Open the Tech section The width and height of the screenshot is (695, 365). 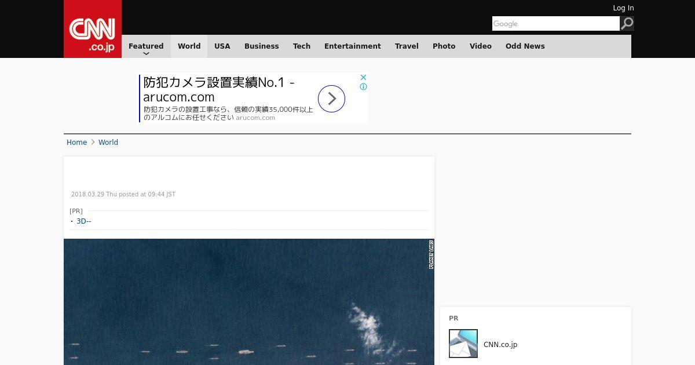(x=302, y=46)
